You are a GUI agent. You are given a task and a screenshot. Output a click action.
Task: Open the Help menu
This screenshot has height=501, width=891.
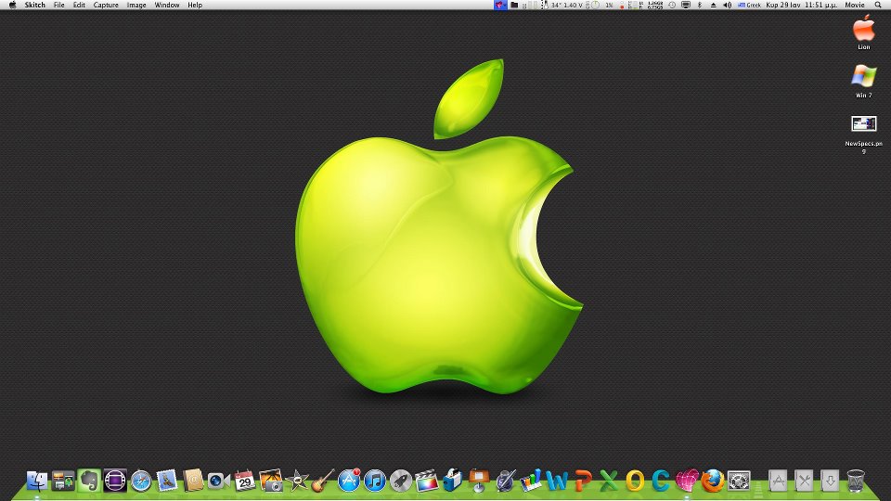tap(195, 5)
